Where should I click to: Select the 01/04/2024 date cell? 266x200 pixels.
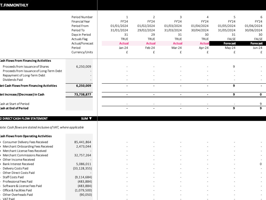click(x=200, y=26)
